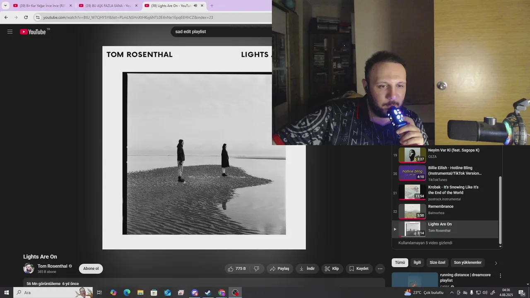The width and height of the screenshot is (530, 298).
Task: Close the Lights Are On tab
Action: pos(202,6)
